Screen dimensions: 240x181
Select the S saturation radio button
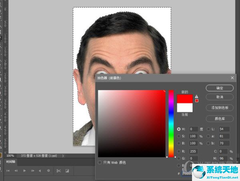point(178,136)
